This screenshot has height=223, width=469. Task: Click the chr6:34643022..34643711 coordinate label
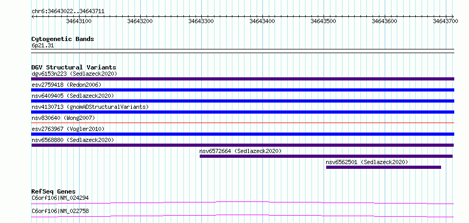[x=68, y=12]
